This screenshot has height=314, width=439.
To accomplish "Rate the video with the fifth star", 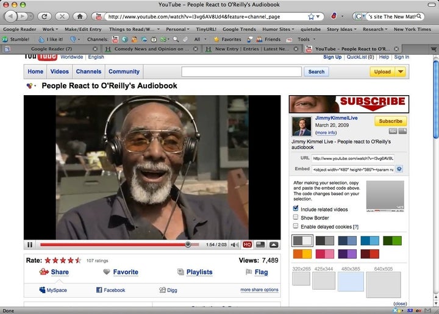I will 78,260.
